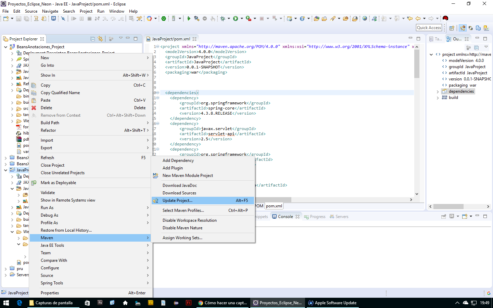The image size is (493, 308).
Task: Select Download Sources menu entry
Action: (203, 193)
